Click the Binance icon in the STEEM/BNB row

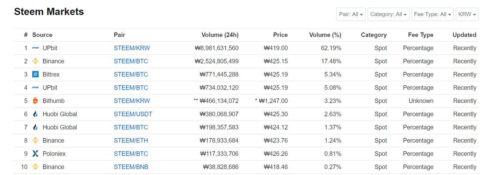(35, 167)
